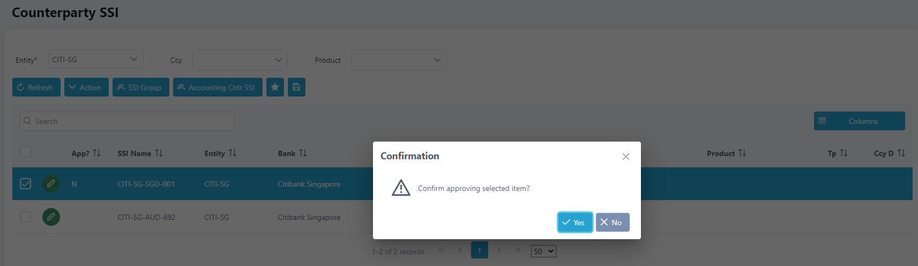Toggle the select-all header checkbox
918x266 pixels.
pos(25,152)
